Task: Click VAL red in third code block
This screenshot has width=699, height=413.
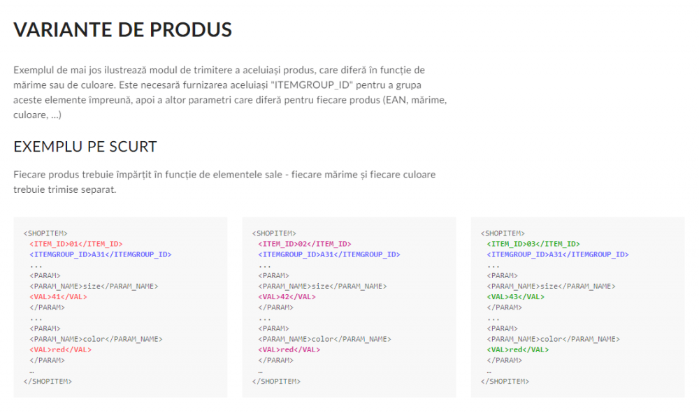Action: [x=518, y=349]
